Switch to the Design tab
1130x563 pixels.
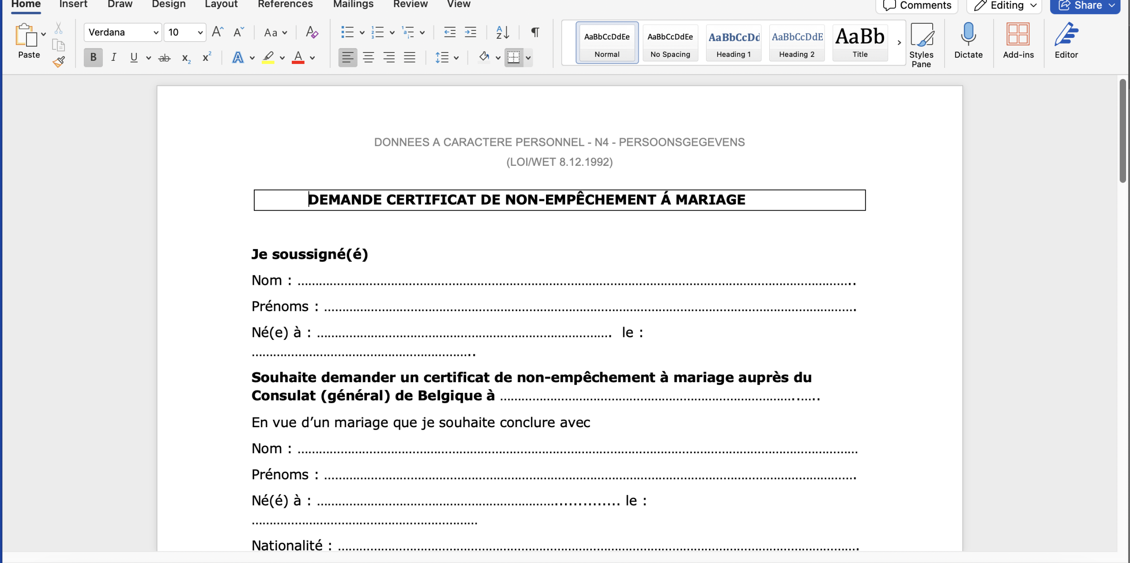(169, 4)
